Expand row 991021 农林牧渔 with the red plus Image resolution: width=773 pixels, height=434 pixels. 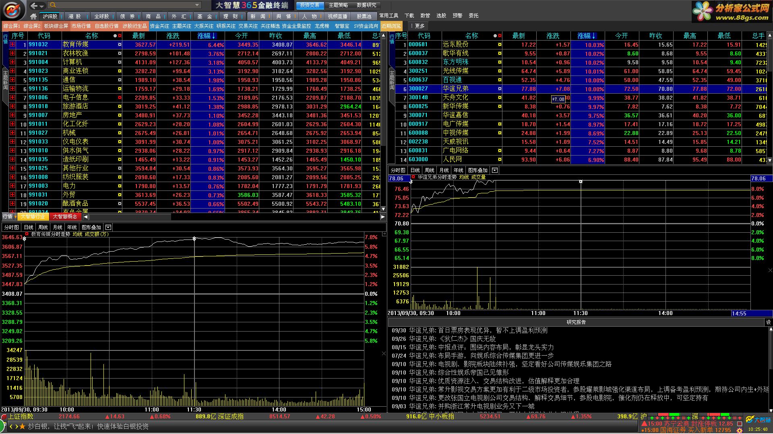pyautogui.click(x=12, y=53)
